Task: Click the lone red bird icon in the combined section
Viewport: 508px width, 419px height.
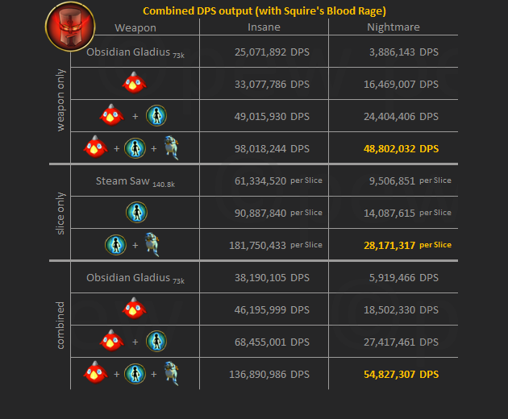Action: pos(133,309)
